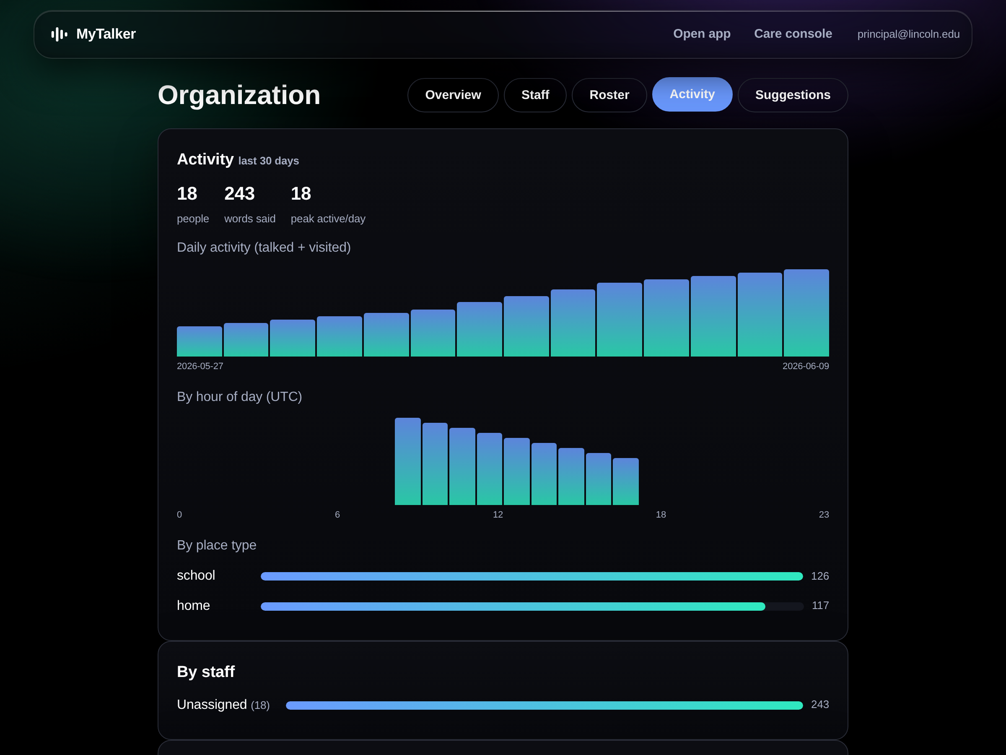This screenshot has width=1006, height=755.
Task: Click the MyTalker waveform logo icon
Action: click(x=60, y=34)
